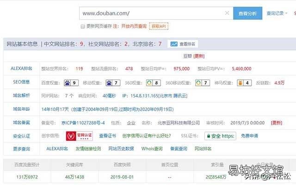Open the SEO信息 row label
Image resolution: width=296 pixels, height=185 pixels.
[x=21, y=82]
